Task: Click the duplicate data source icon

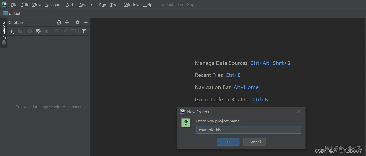Action: tap(20, 31)
